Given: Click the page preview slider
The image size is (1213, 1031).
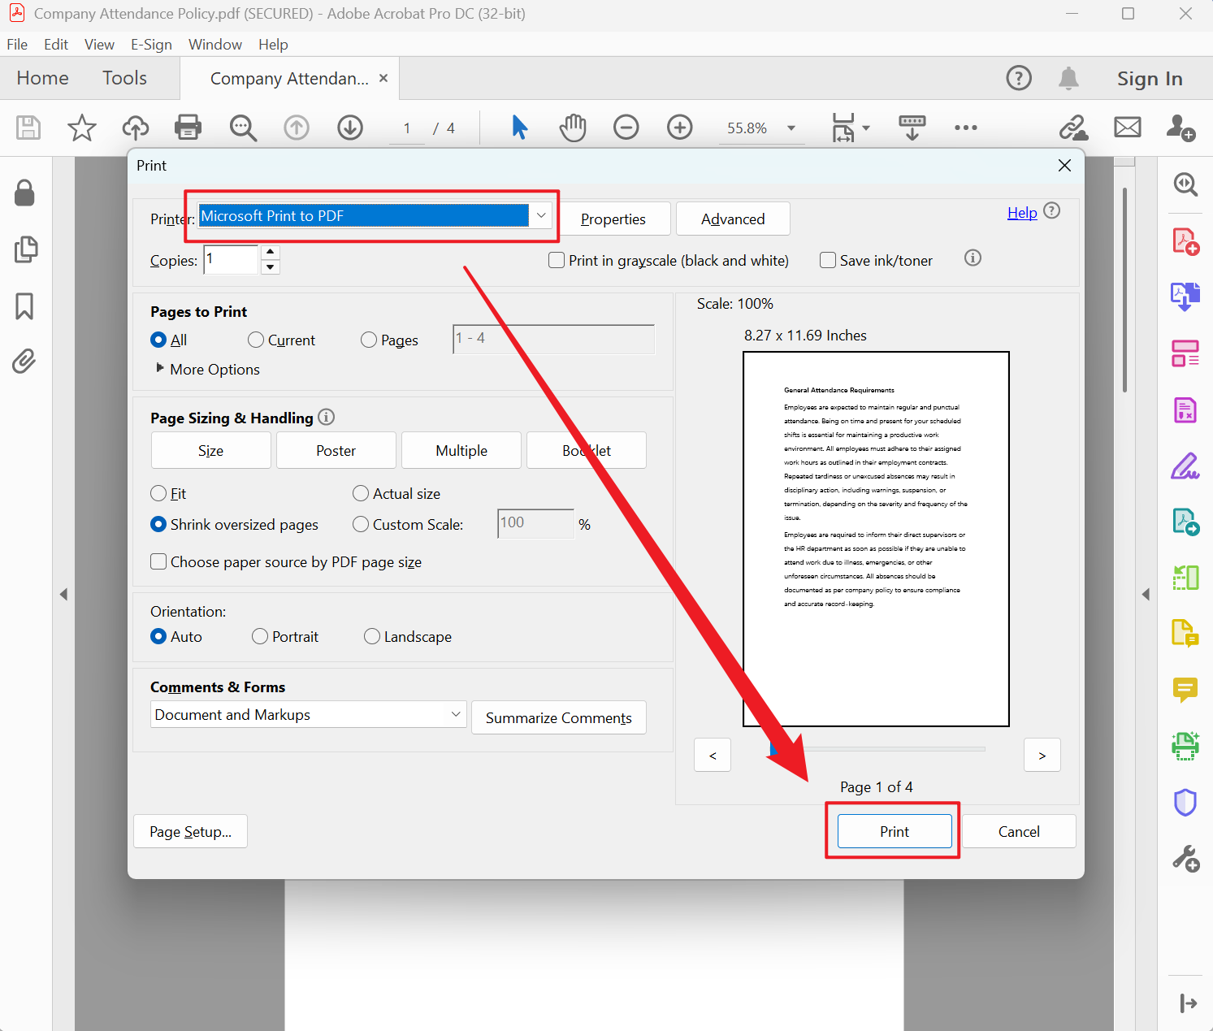Looking at the screenshot, I should 877,749.
